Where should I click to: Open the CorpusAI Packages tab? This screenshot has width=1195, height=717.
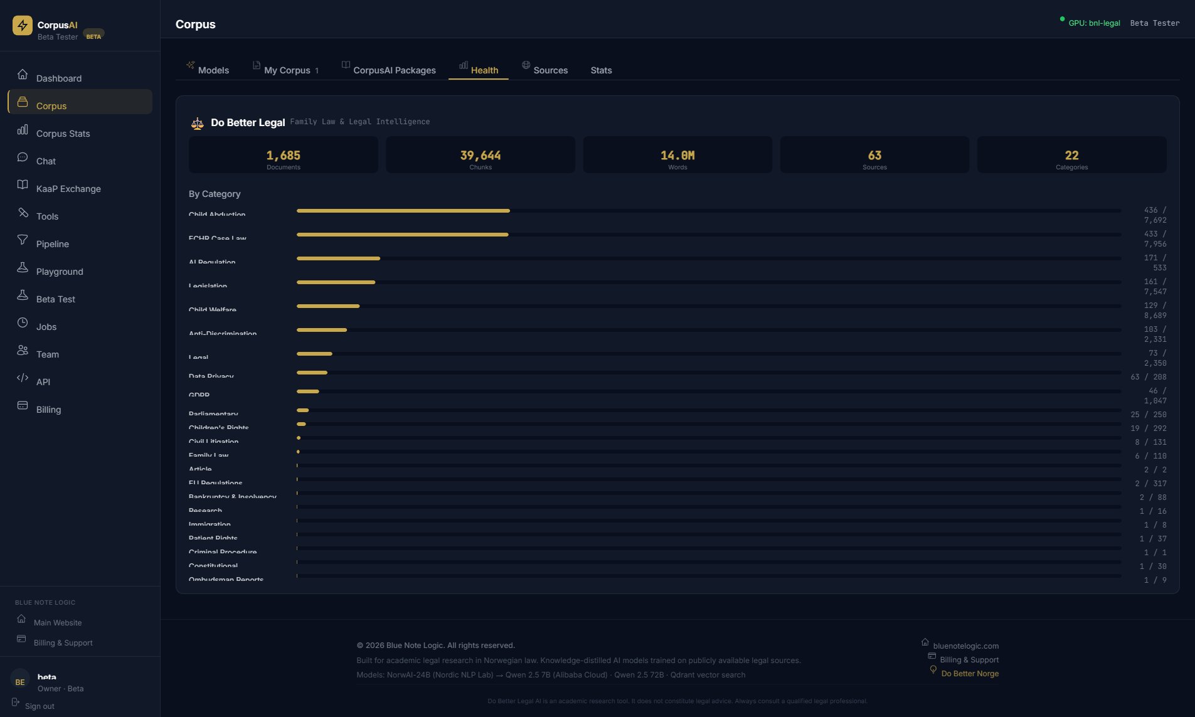395,70
